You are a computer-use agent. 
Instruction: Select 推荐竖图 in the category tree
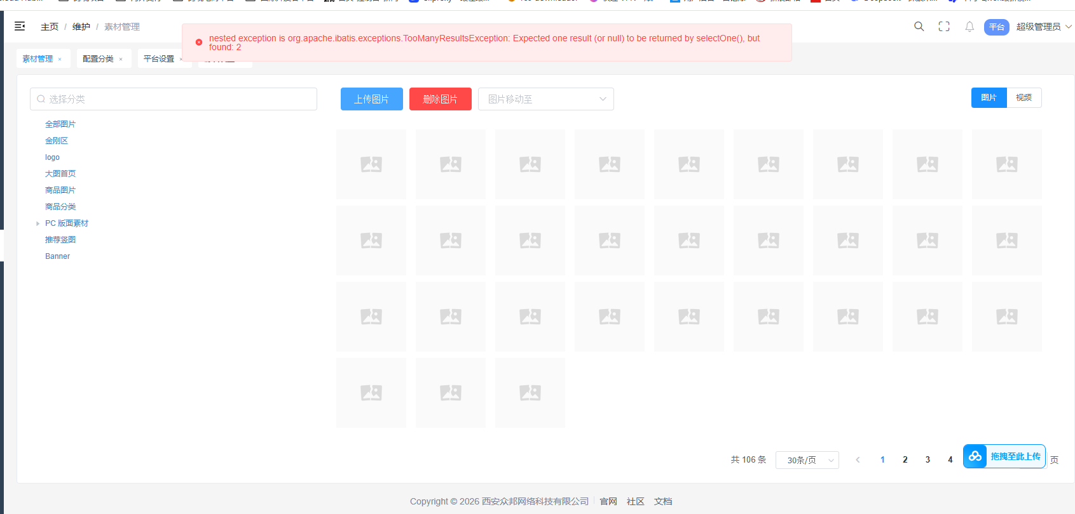(60, 240)
